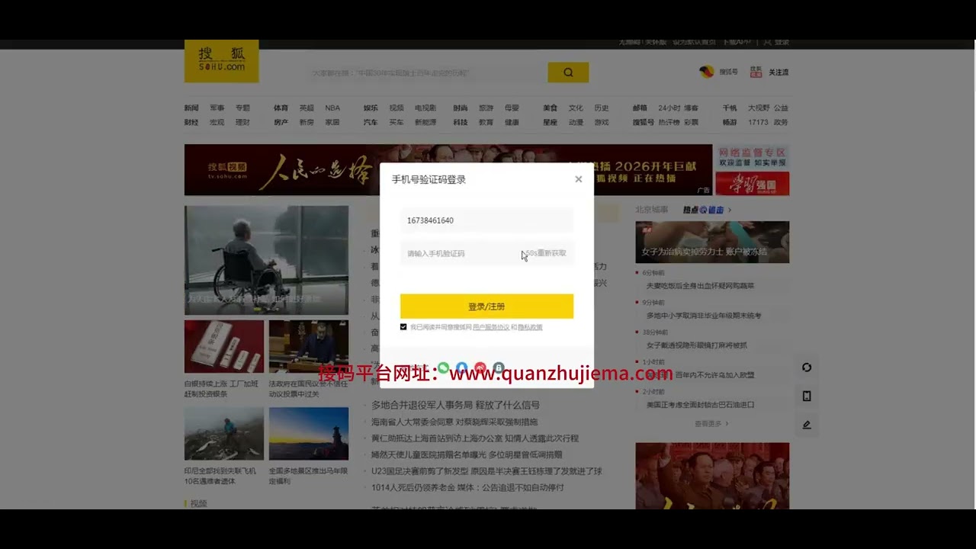Open headline 1014人死后仍领养老金
The width and height of the screenshot is (976, 549).
click(467, 487)
